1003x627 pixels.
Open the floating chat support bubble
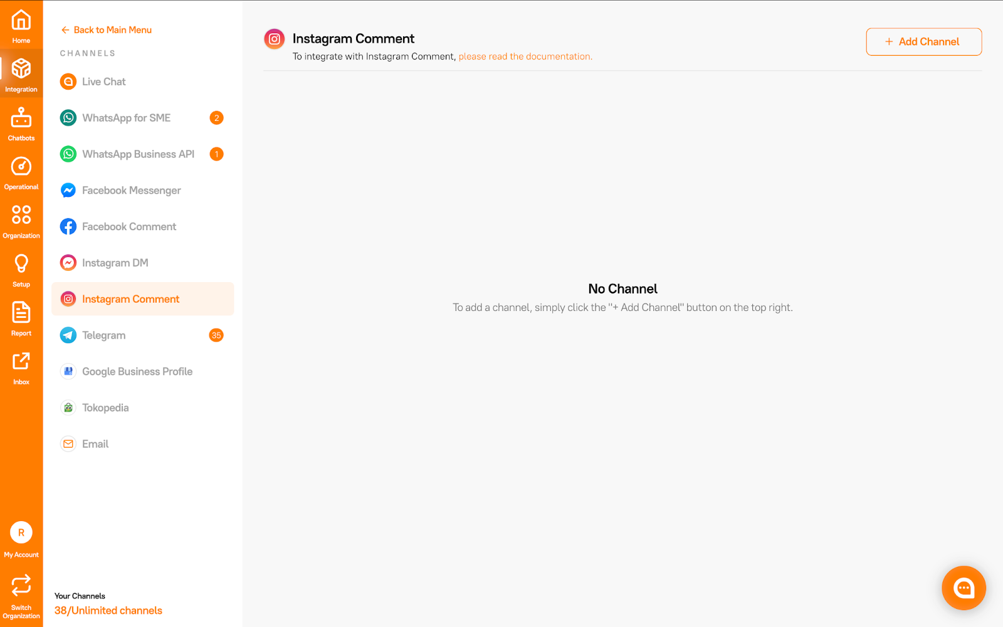pyautogui.click(x=964, y=588)
